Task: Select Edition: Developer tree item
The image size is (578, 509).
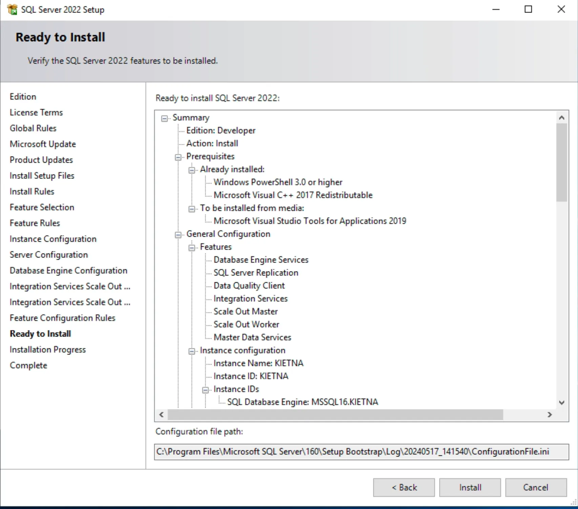Action: click(x=221, y=130)
